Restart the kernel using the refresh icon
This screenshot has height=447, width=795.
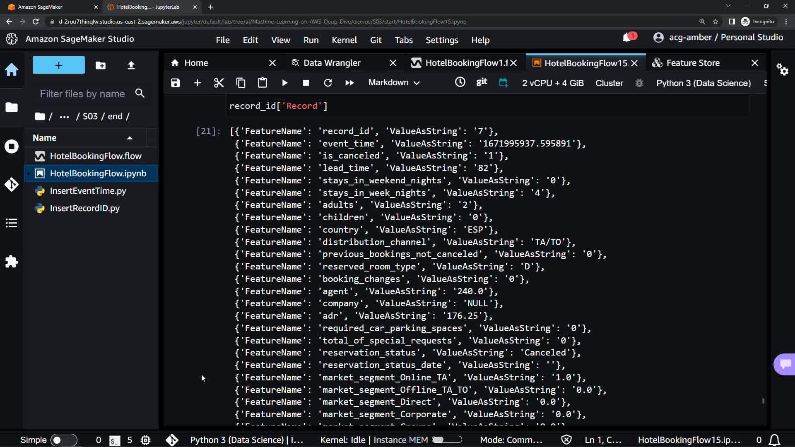(x=328, y=83)
